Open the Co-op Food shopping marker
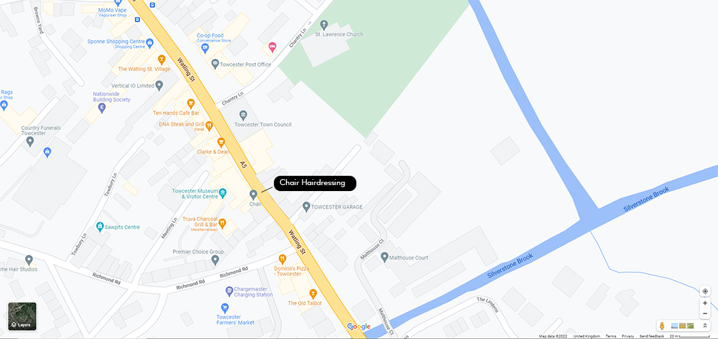 point(205,48)
